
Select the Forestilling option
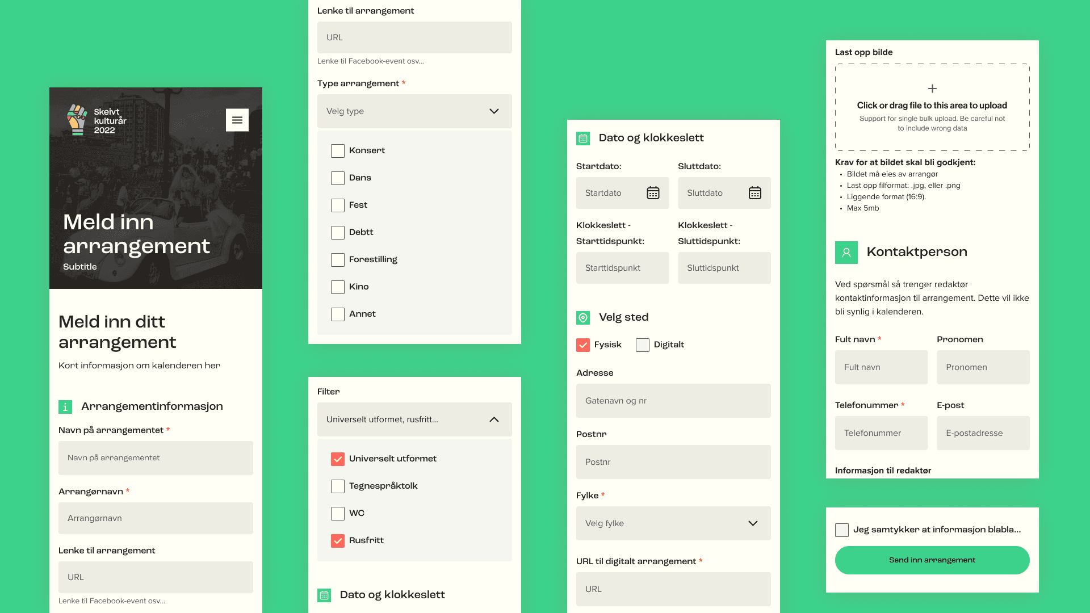click(x=338, y=260)
